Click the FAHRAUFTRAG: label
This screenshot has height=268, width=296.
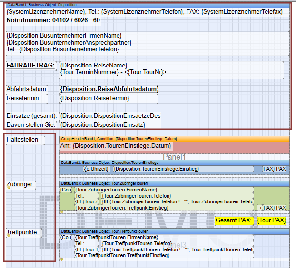click(31, 66)
